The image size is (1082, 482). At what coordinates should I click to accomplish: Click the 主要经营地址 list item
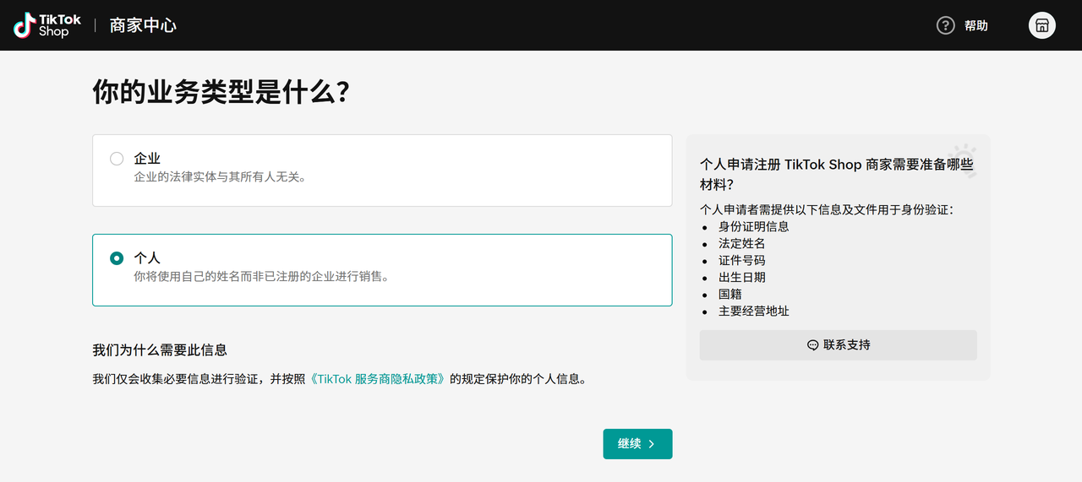coord(753,311)
